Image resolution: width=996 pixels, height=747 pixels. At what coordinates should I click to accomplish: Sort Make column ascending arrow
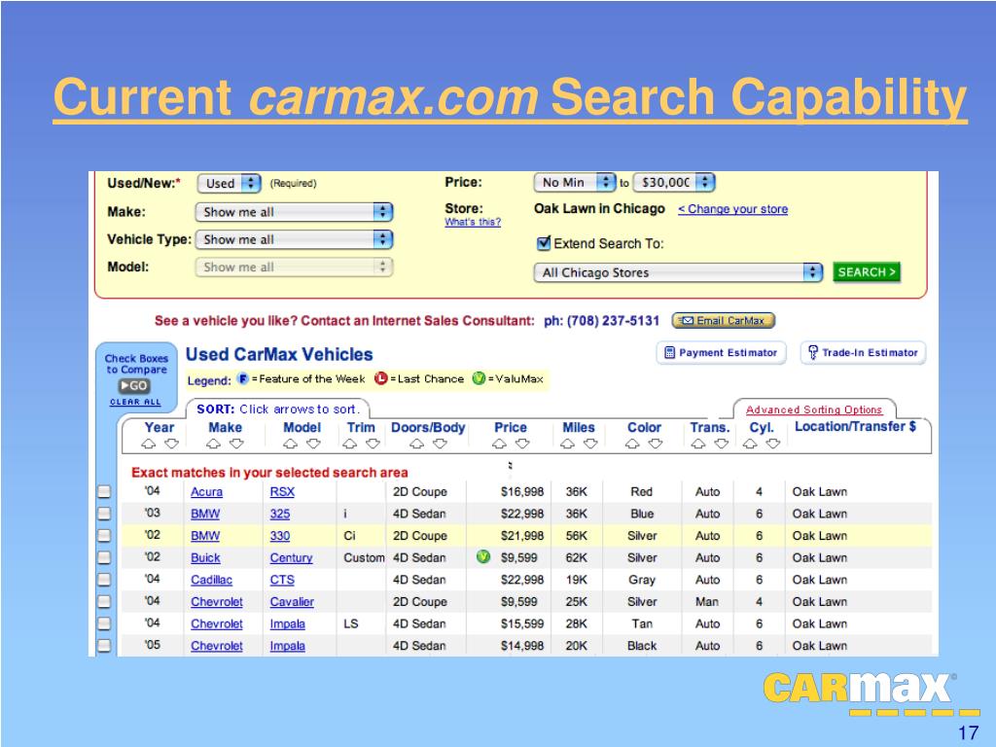pos(213,444)
